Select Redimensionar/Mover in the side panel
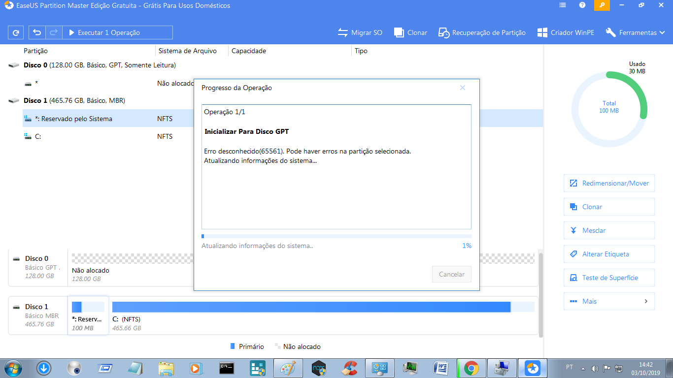 (609, 183)
